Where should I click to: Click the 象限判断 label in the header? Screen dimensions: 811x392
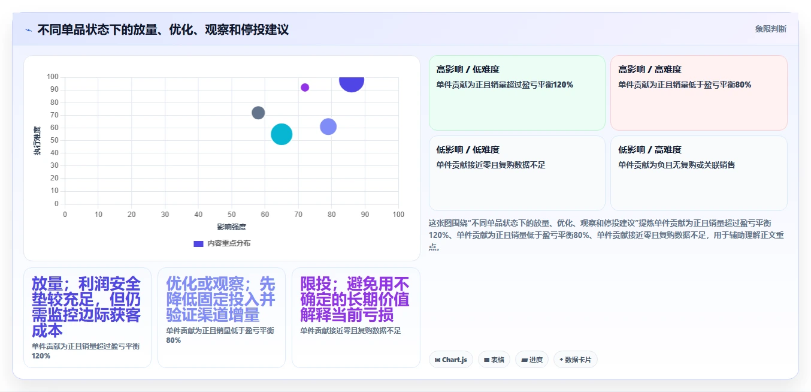point(770,29)
